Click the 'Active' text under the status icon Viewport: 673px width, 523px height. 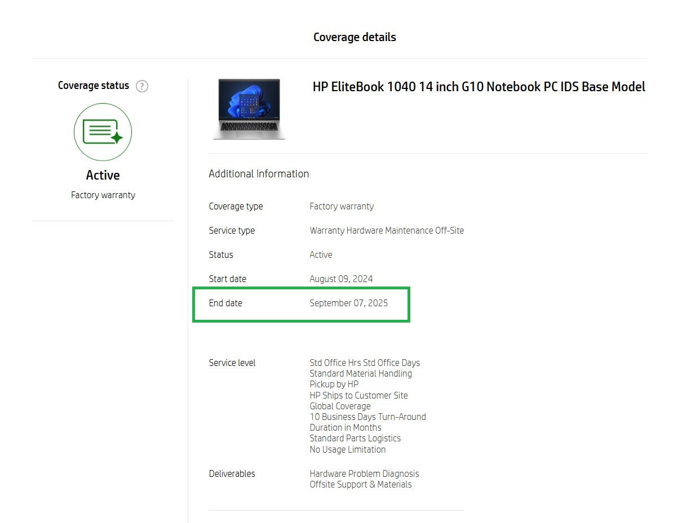103,175
